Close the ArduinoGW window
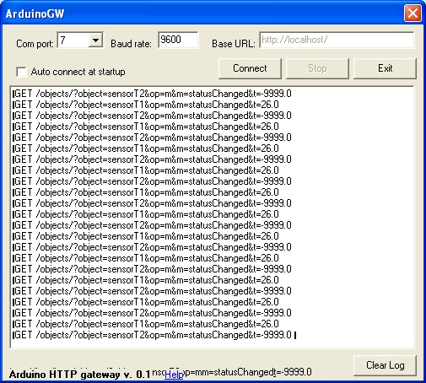Image resolution: width=426 pixels, height=383 pixels. [413, 13]
